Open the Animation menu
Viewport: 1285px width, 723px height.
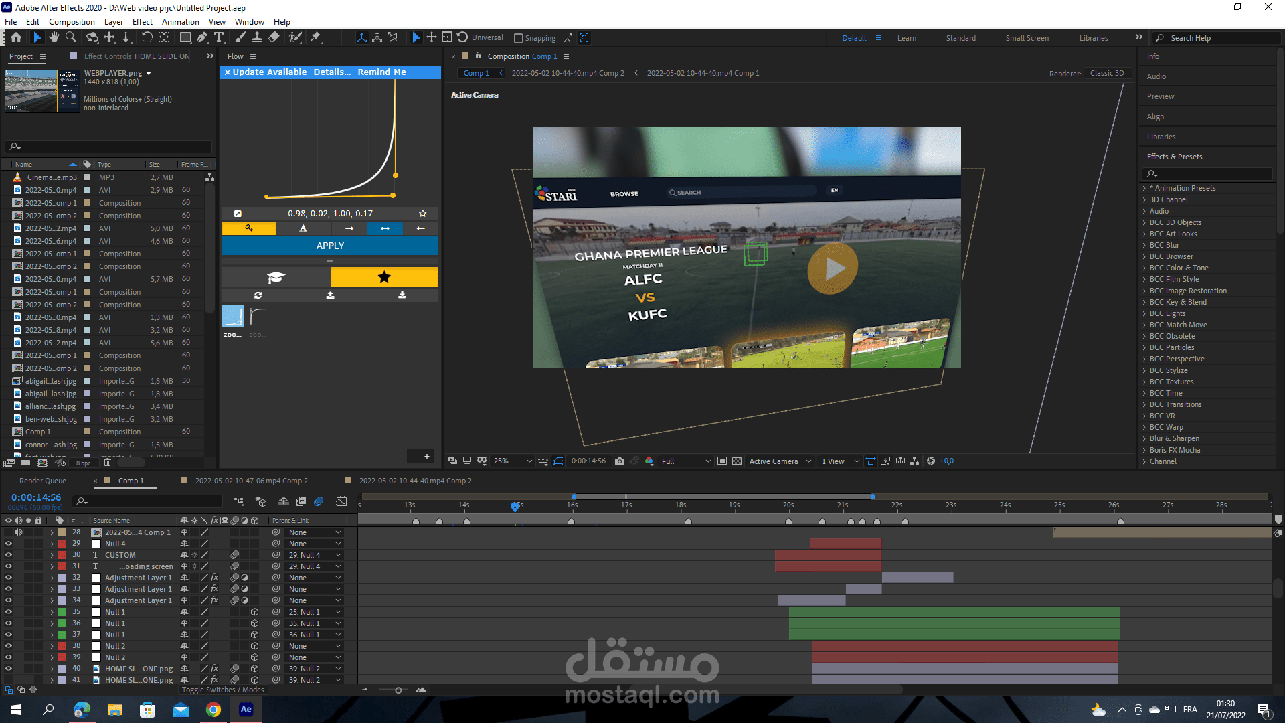click(x=180, y=22)
